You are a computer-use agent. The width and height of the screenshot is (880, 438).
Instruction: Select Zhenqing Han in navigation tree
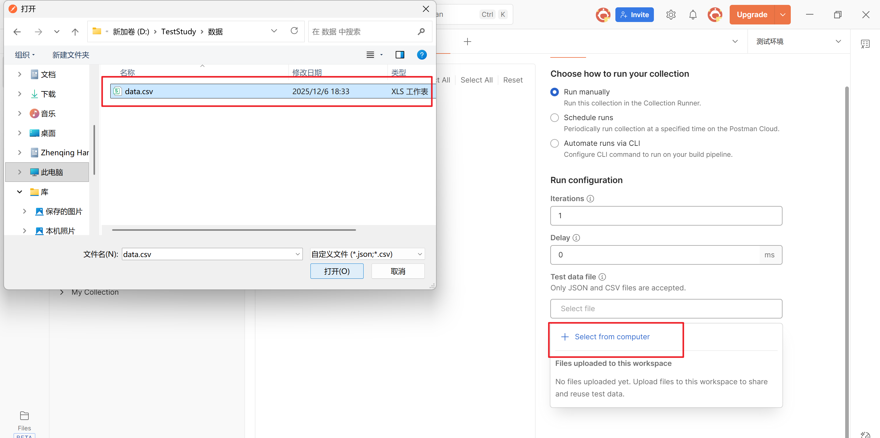coord(64,153)
